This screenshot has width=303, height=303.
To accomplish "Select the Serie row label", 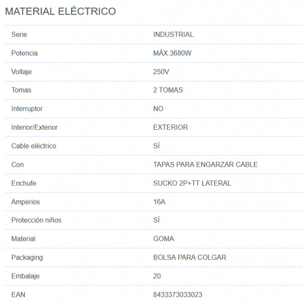I will click(x=19, y=35).
